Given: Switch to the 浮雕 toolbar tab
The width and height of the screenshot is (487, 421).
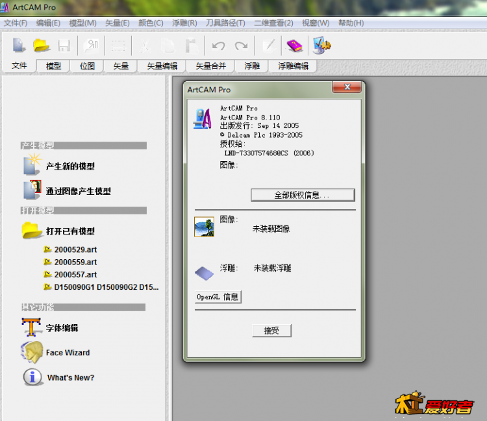Looking at the screenshot, I should click(x=252, y=66).
